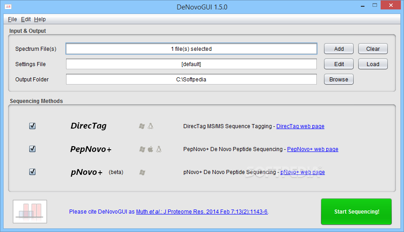
Task: Open the Edit menu
Action: click(x=26, y=19)
